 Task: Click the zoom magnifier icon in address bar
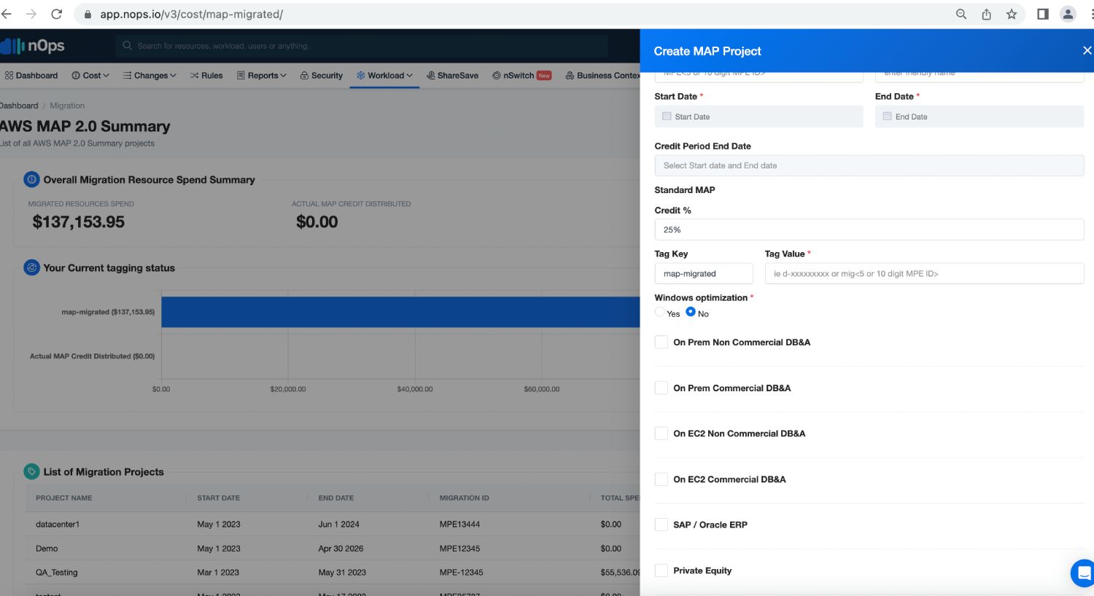(x=961, y=14)
